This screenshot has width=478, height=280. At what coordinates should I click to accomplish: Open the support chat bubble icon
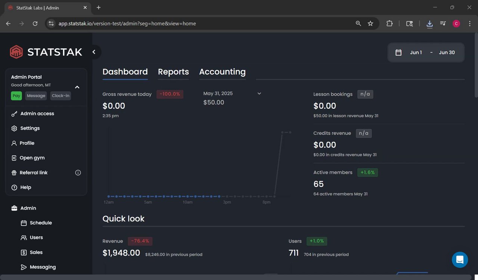460,260
